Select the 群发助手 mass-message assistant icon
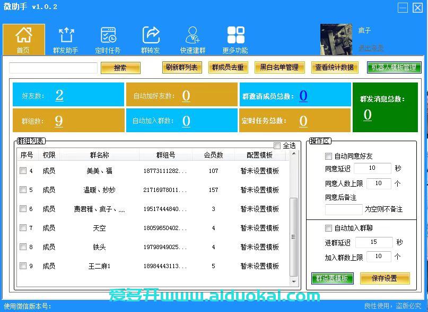428x312 pixels. click(66, 38)
